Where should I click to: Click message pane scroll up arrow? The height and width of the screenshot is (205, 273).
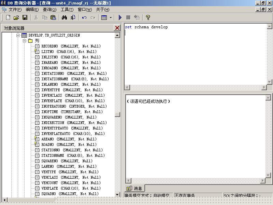coord(268,98)
